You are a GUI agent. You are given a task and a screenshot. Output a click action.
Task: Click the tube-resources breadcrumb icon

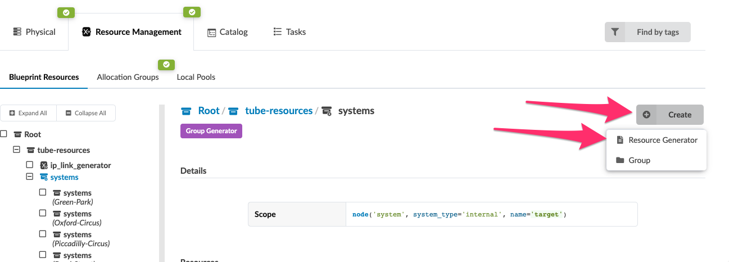(x=233, y=111)
